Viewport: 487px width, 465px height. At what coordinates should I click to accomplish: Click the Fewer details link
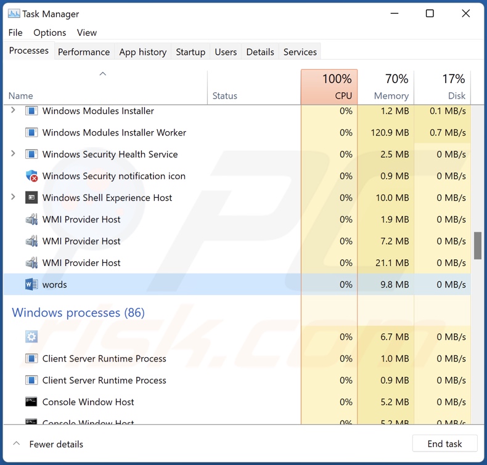[x=56, y=444]
